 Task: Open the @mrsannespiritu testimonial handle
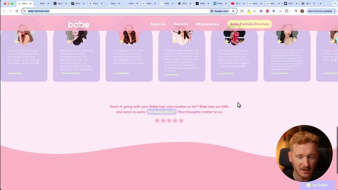[x=70, y=73]
